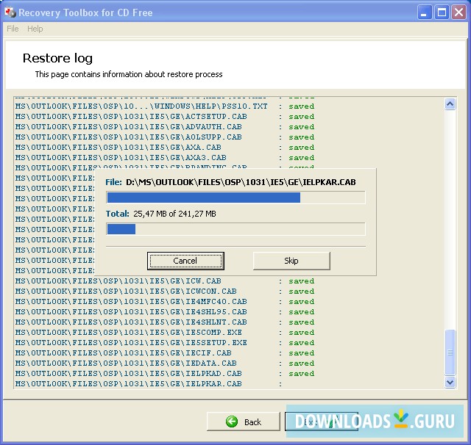The image size is (471, 445).
Task: Click the 'saved' status next to IELPKAD.CAB
Action: (302, 374)
